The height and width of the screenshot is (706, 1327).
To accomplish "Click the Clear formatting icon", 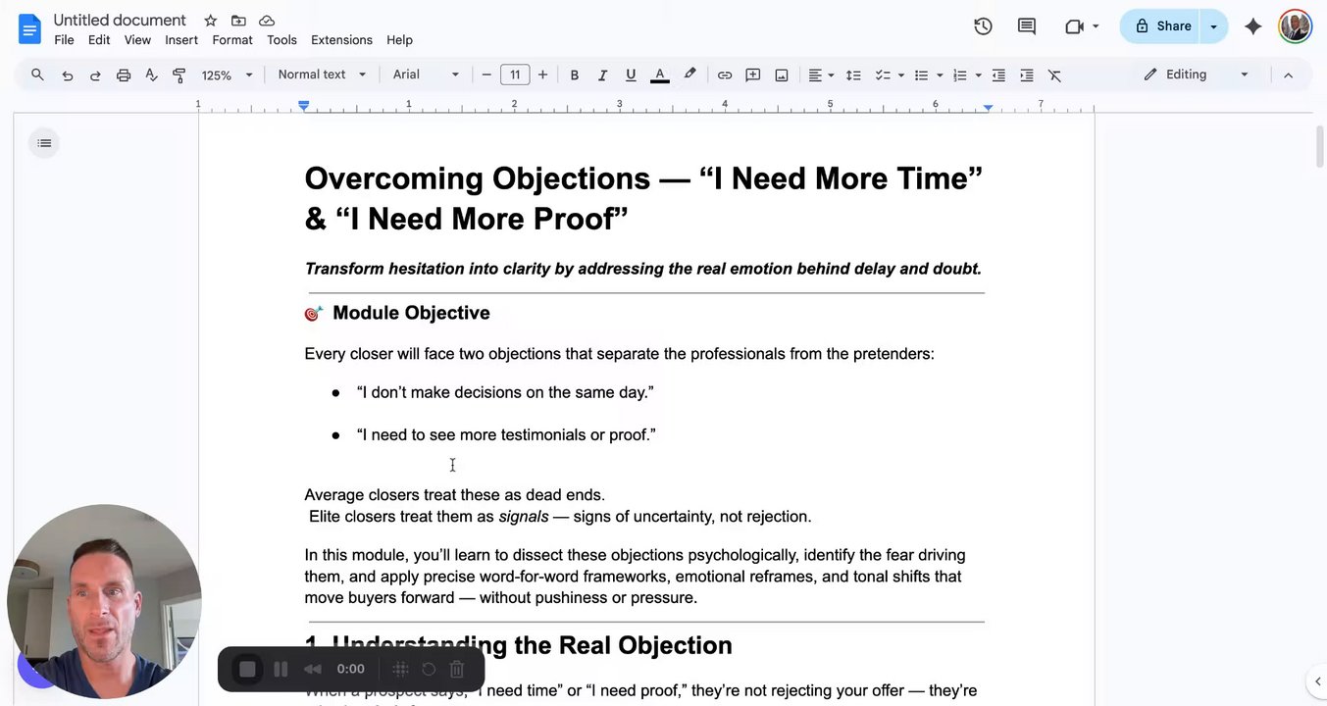I will (x=1055, y=76).
